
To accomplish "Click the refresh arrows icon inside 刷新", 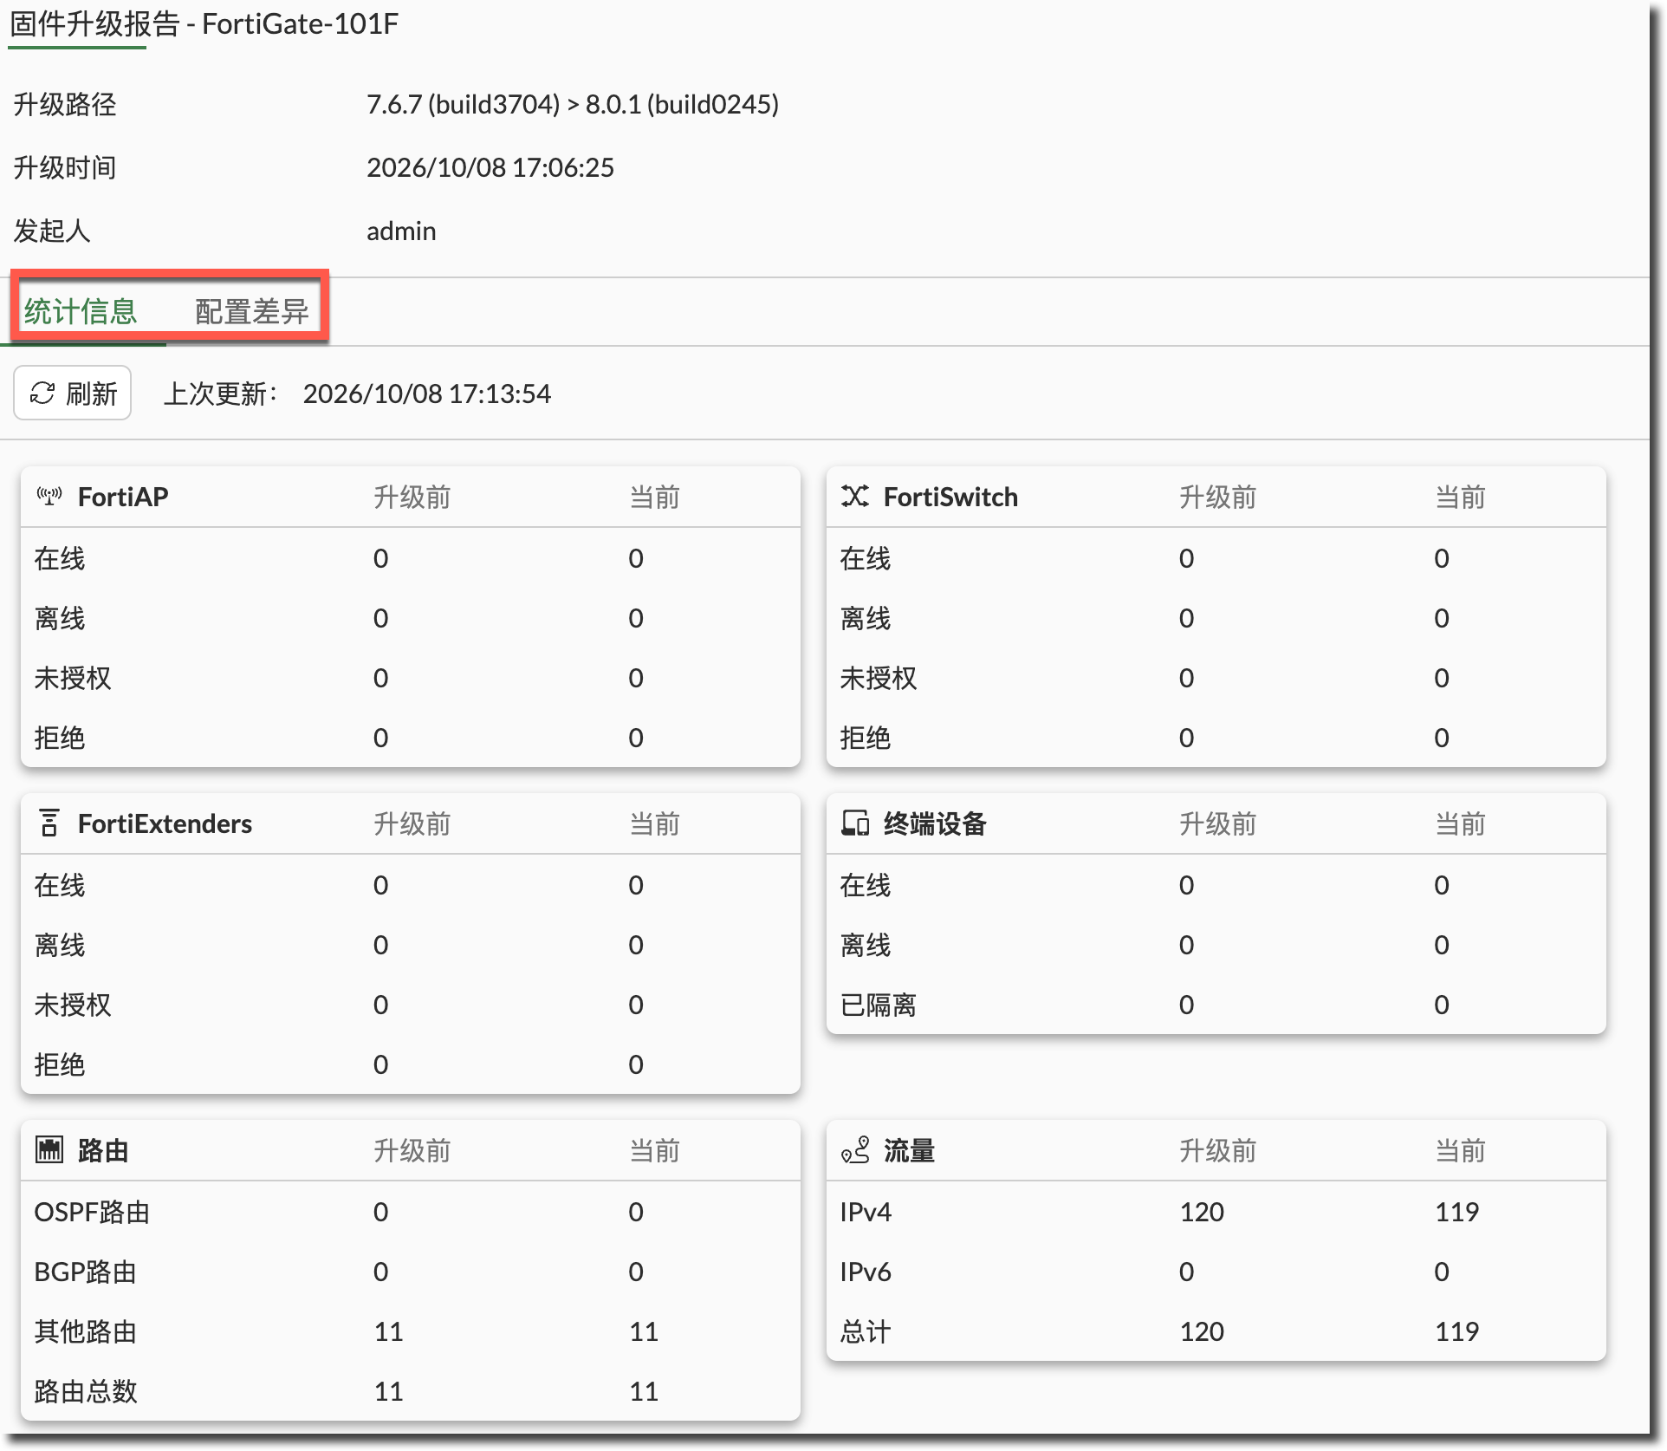I will (42, 394).
